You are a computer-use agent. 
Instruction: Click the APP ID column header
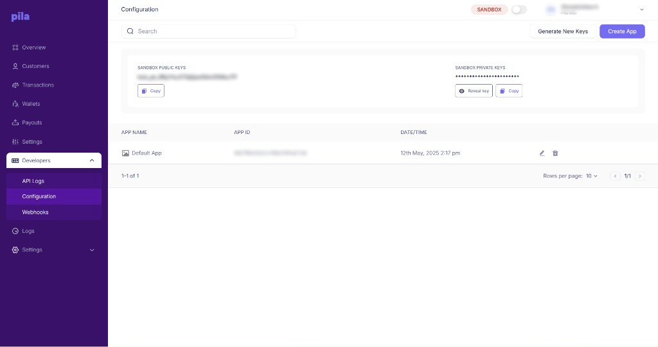(x=242, y=132)
